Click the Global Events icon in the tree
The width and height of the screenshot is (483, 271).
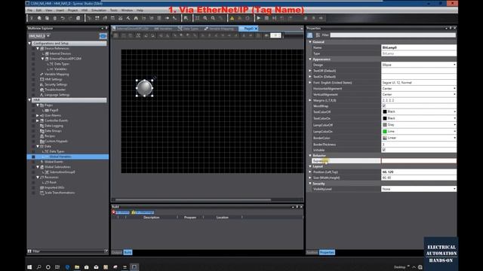click(42, 162)
